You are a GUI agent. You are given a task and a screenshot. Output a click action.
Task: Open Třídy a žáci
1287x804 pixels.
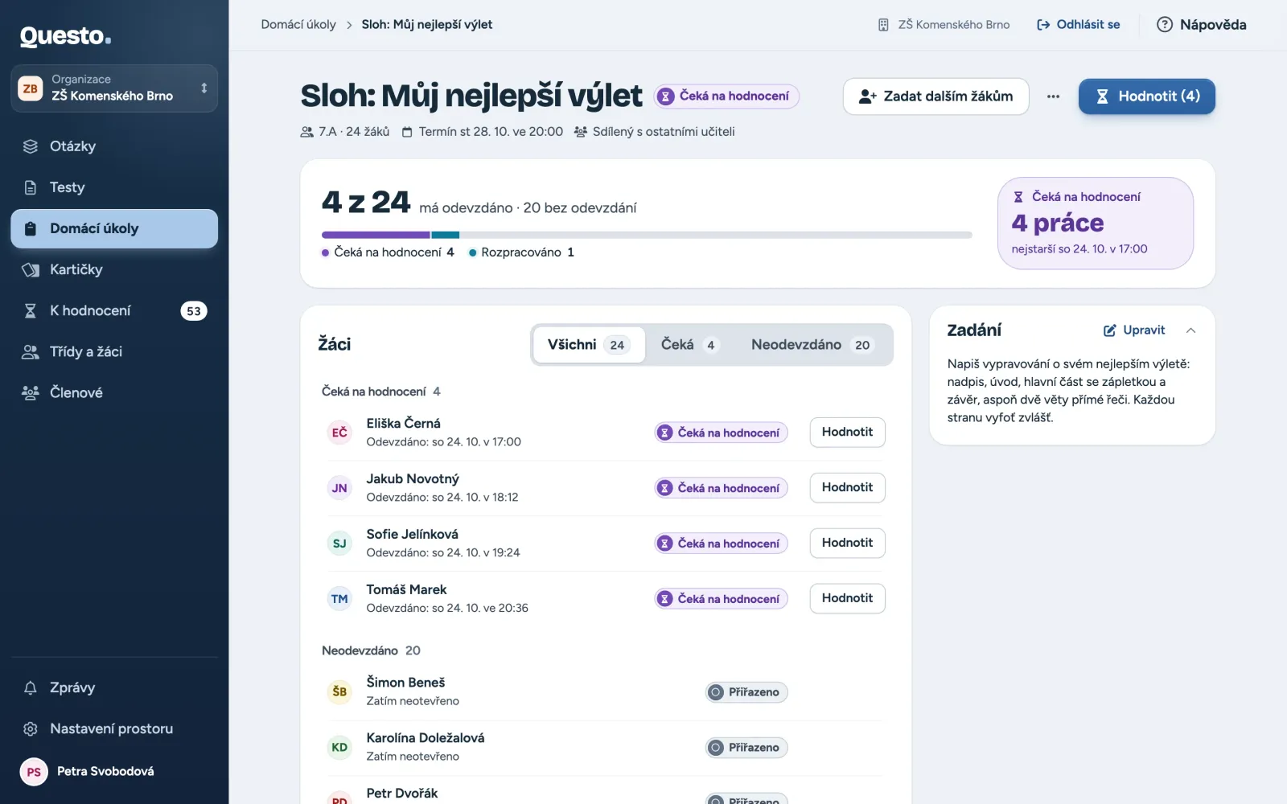pos(114,351)
